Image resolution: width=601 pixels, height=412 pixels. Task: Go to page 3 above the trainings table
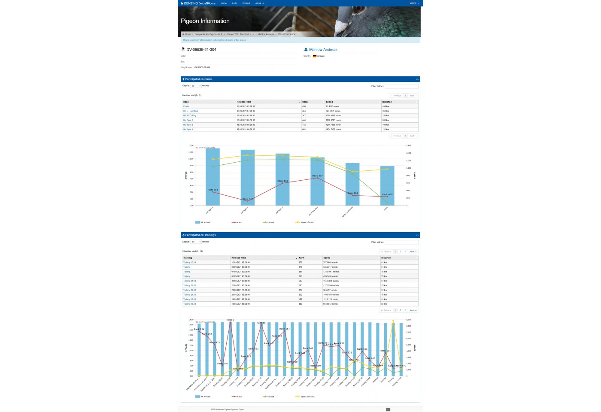(405, 251)
